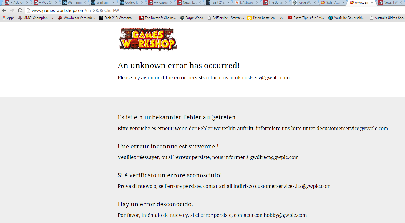Open the YouTube Dauerschl... bookmark
Image resolution: width=405 pixels, height=223 pixels.
346,18
